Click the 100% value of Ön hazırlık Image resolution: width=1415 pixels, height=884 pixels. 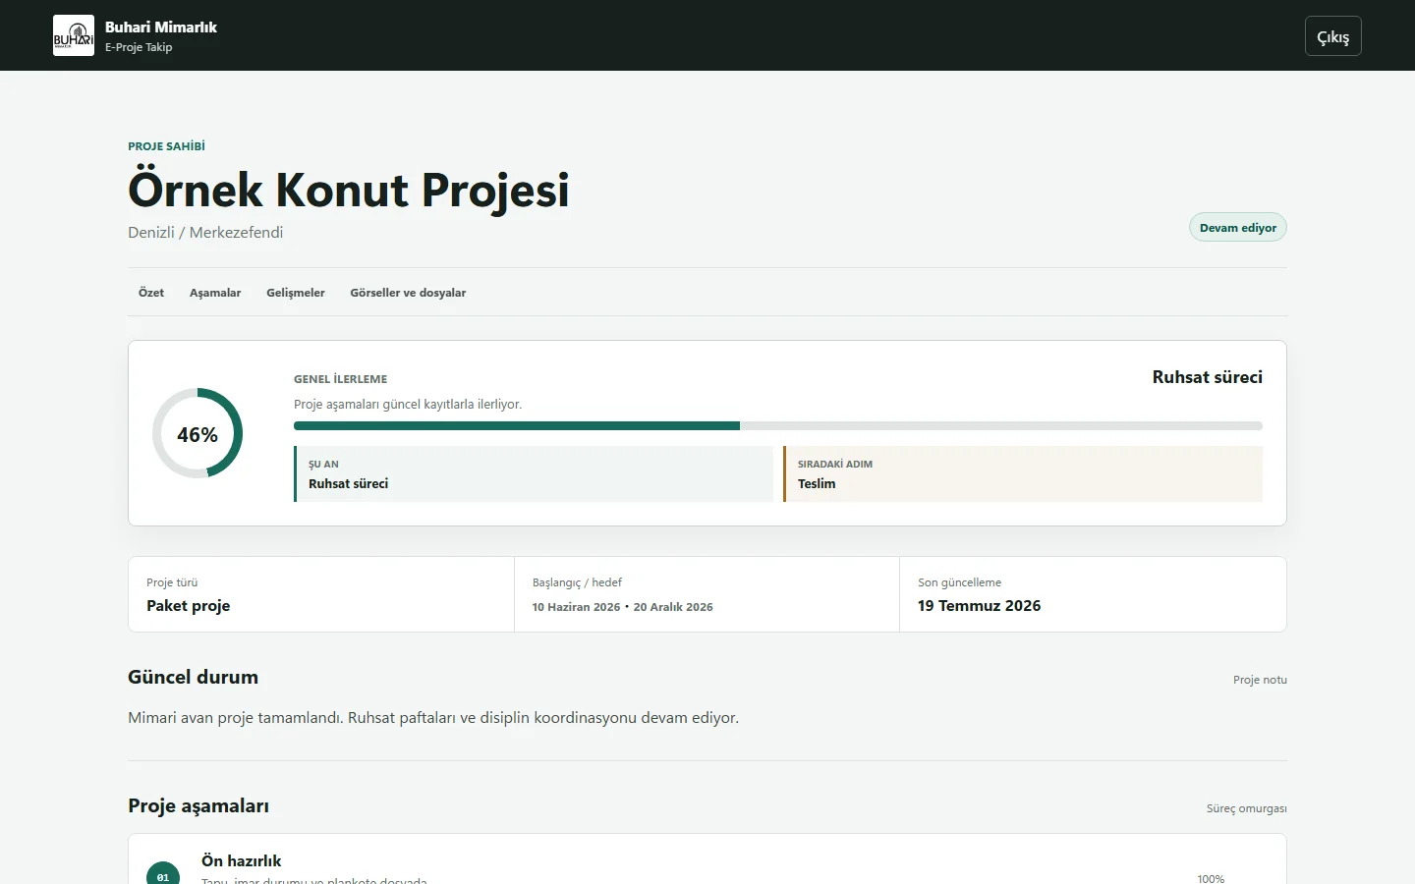coord(1211,878)
